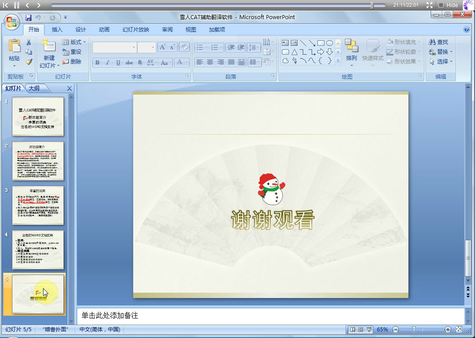Save the presentation with floppy icon
The height and width of the screenshot is (338, 475).
click(x=28, y=18)
